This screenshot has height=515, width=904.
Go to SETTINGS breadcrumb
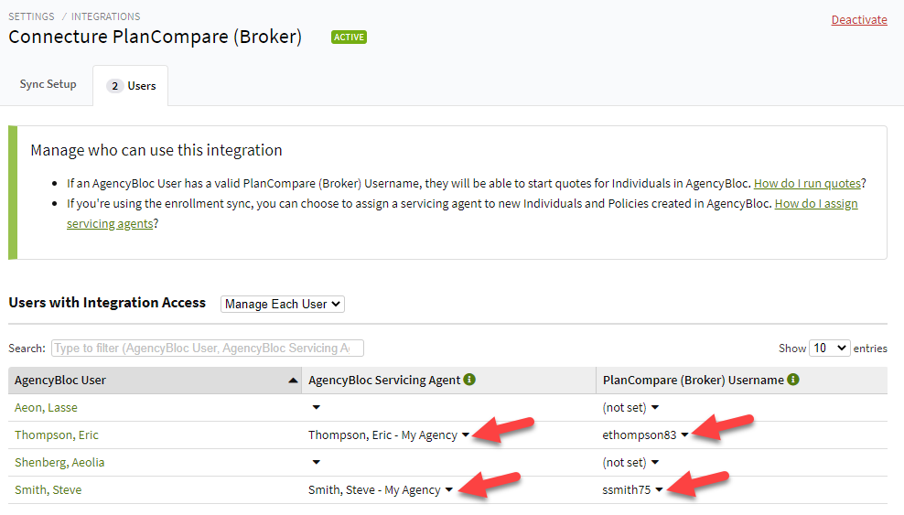31,16
